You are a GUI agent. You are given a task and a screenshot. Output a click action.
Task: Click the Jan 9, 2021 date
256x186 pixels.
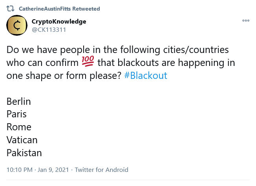tap(52, 170)
